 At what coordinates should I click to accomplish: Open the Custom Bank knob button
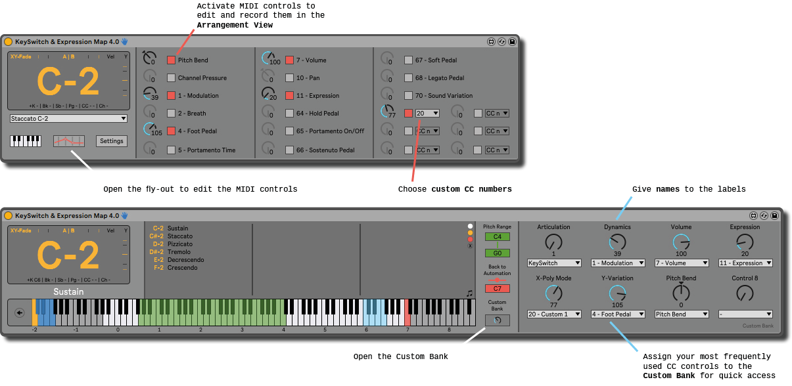click(x=497, y=320)
